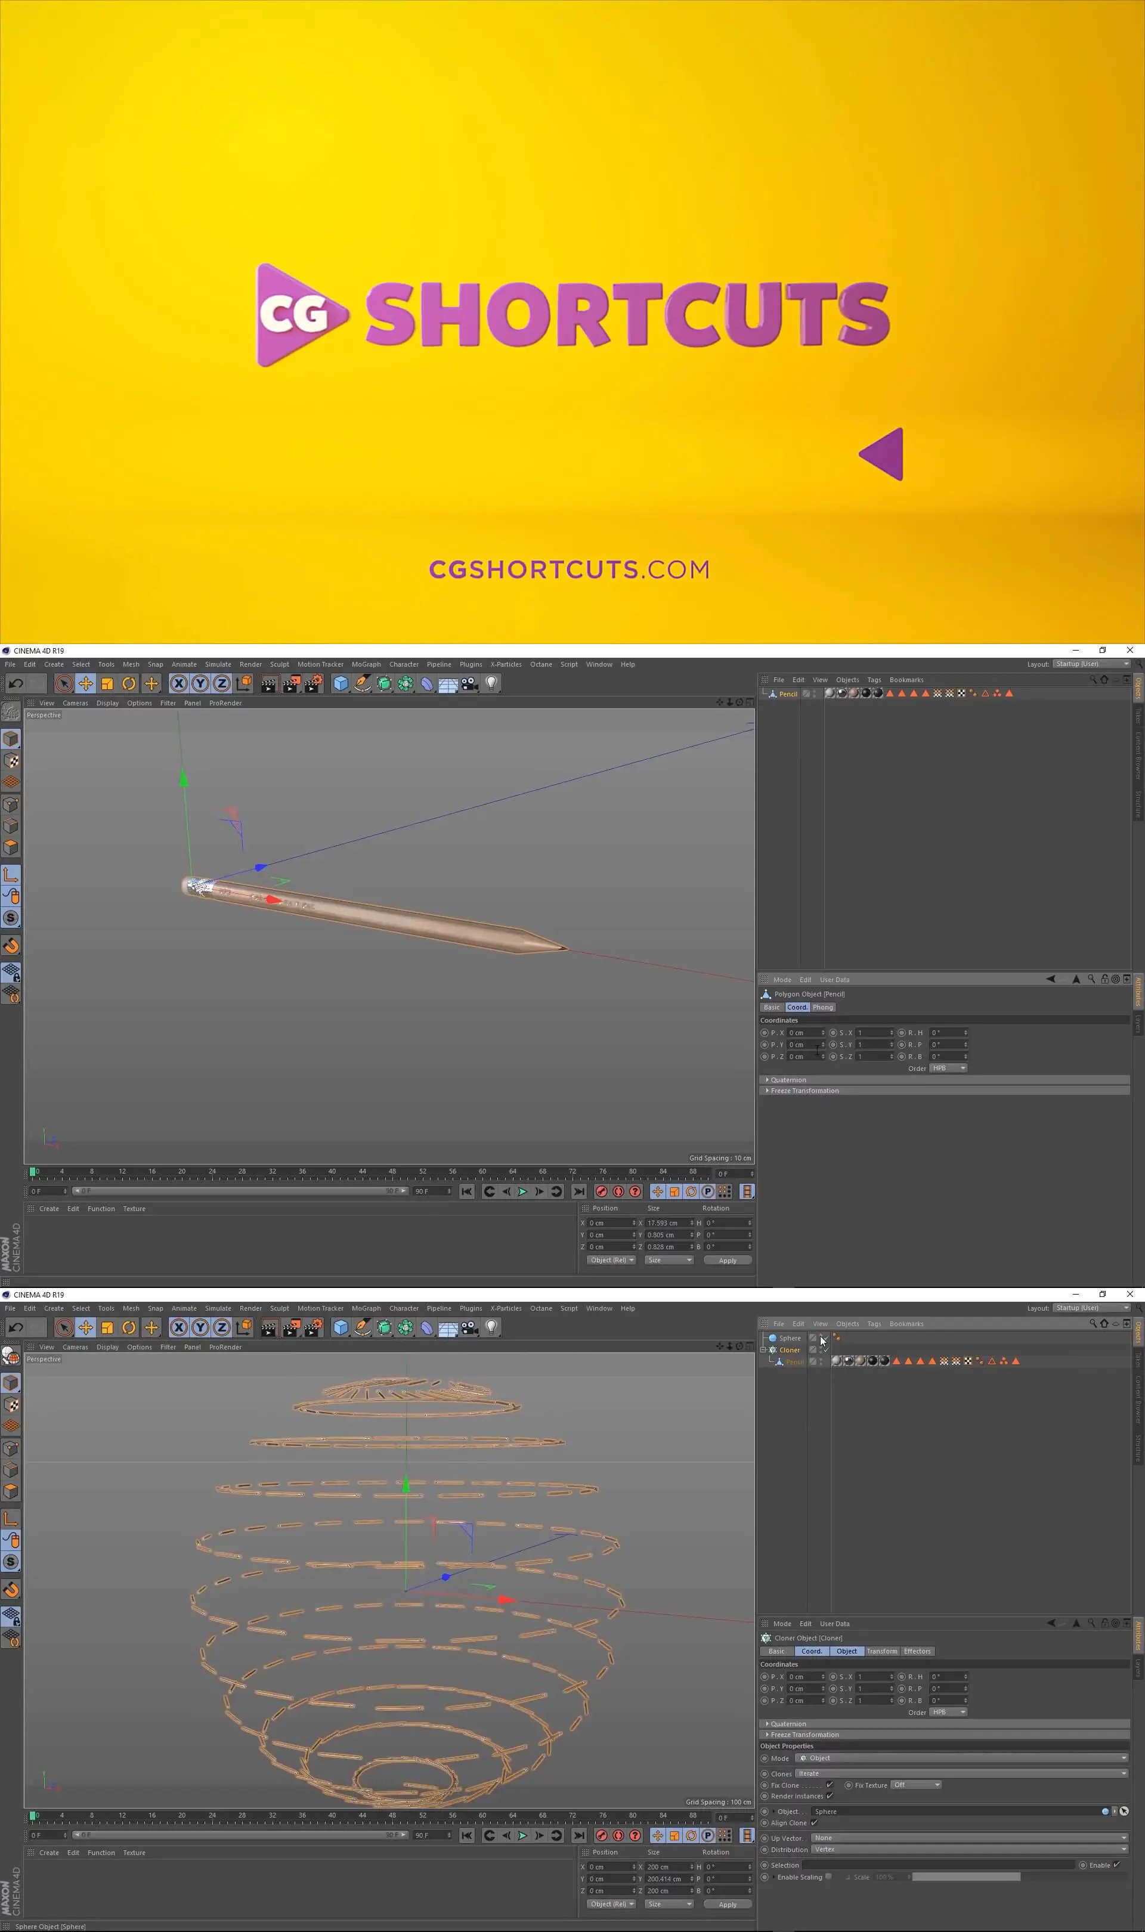Switch to Effectors tab in Cloner attributes

point(917,1651)
